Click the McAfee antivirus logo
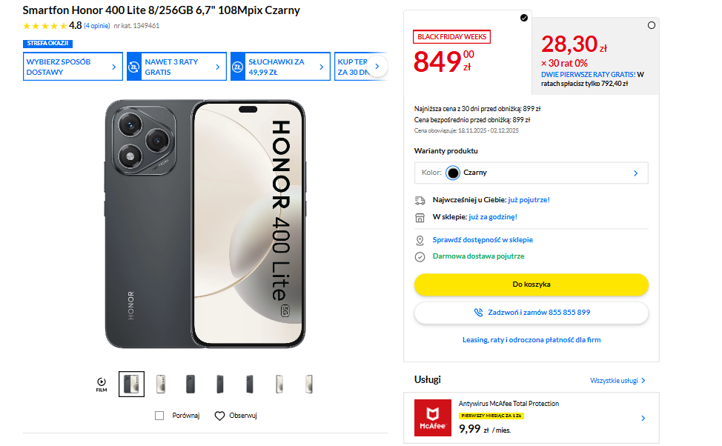Viewport: 722px width, 446px height. click(x=434, y=417)
